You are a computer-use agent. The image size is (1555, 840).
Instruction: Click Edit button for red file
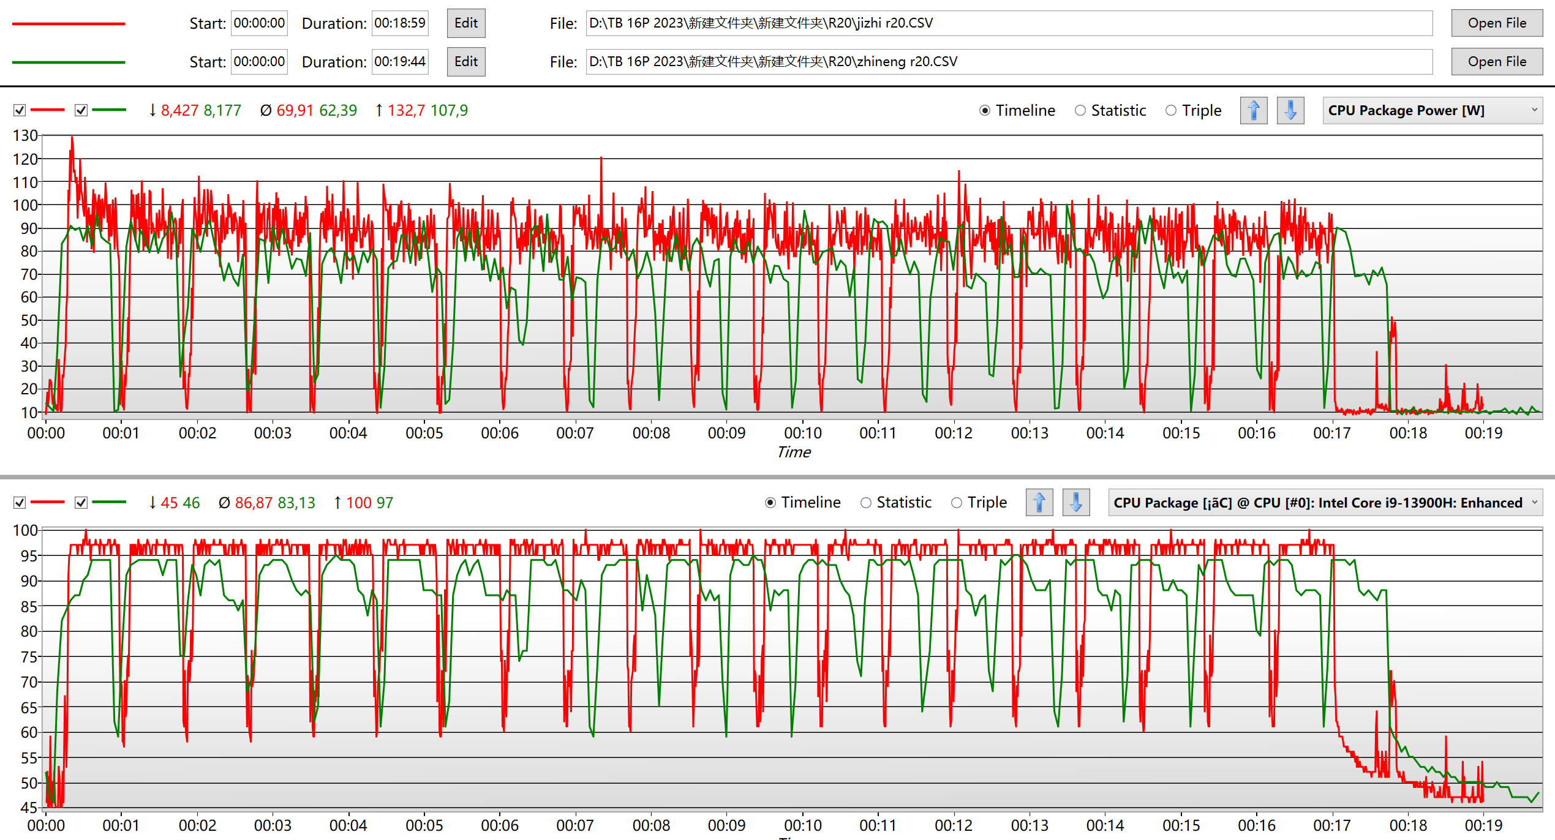[x=465, y=23]
